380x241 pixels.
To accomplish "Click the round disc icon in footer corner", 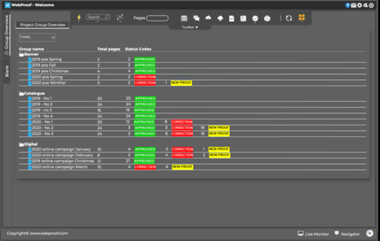I will (370, 233).
